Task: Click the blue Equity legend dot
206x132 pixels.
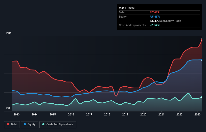Action: coord(25,124)
